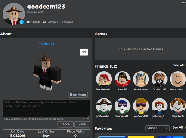
Task: Click the blue profile badge icon on avatar
Action: click(21, 22)
